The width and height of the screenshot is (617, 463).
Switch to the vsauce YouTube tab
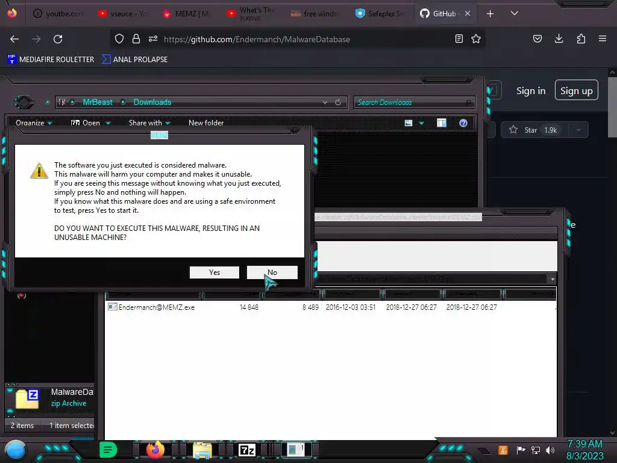(x=123, y=14)
